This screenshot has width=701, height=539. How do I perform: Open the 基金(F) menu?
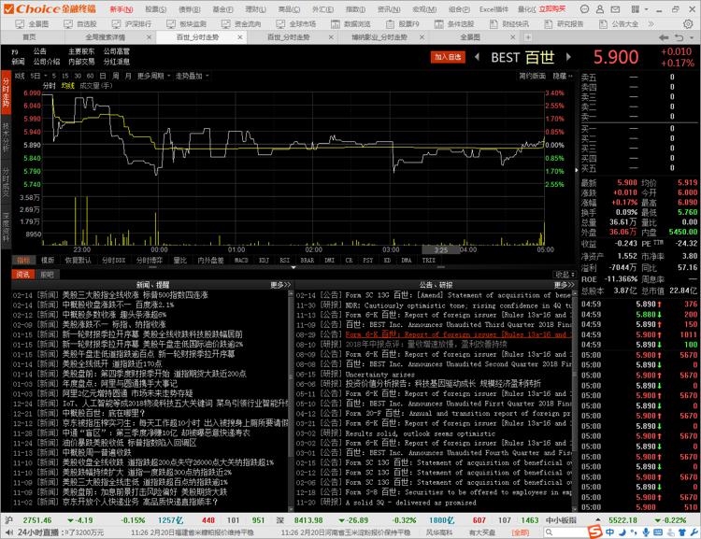[x=222, y=9]
